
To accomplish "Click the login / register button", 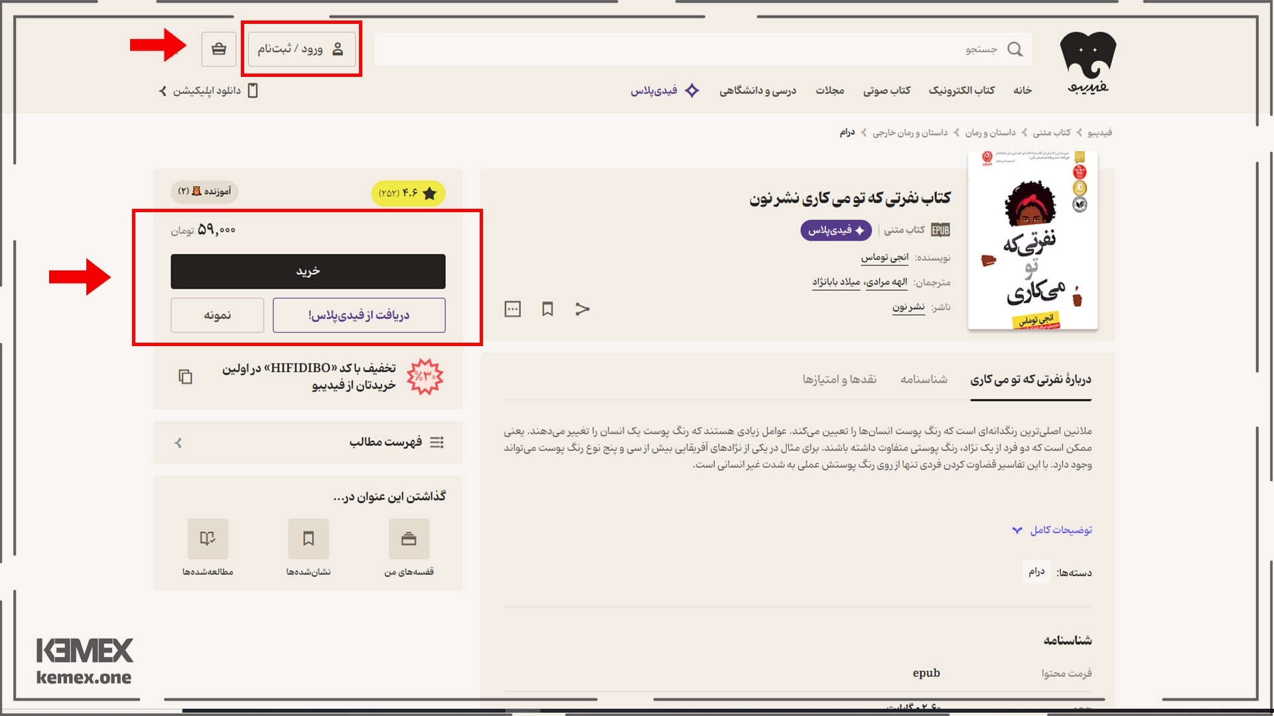I will [x=302, y=49].
